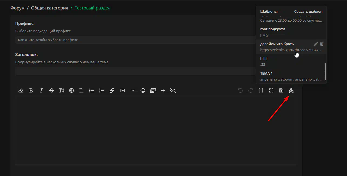This screenshot has width=347, height=176.
Task: Insert a bulleted list
Action: click(92, 91)
